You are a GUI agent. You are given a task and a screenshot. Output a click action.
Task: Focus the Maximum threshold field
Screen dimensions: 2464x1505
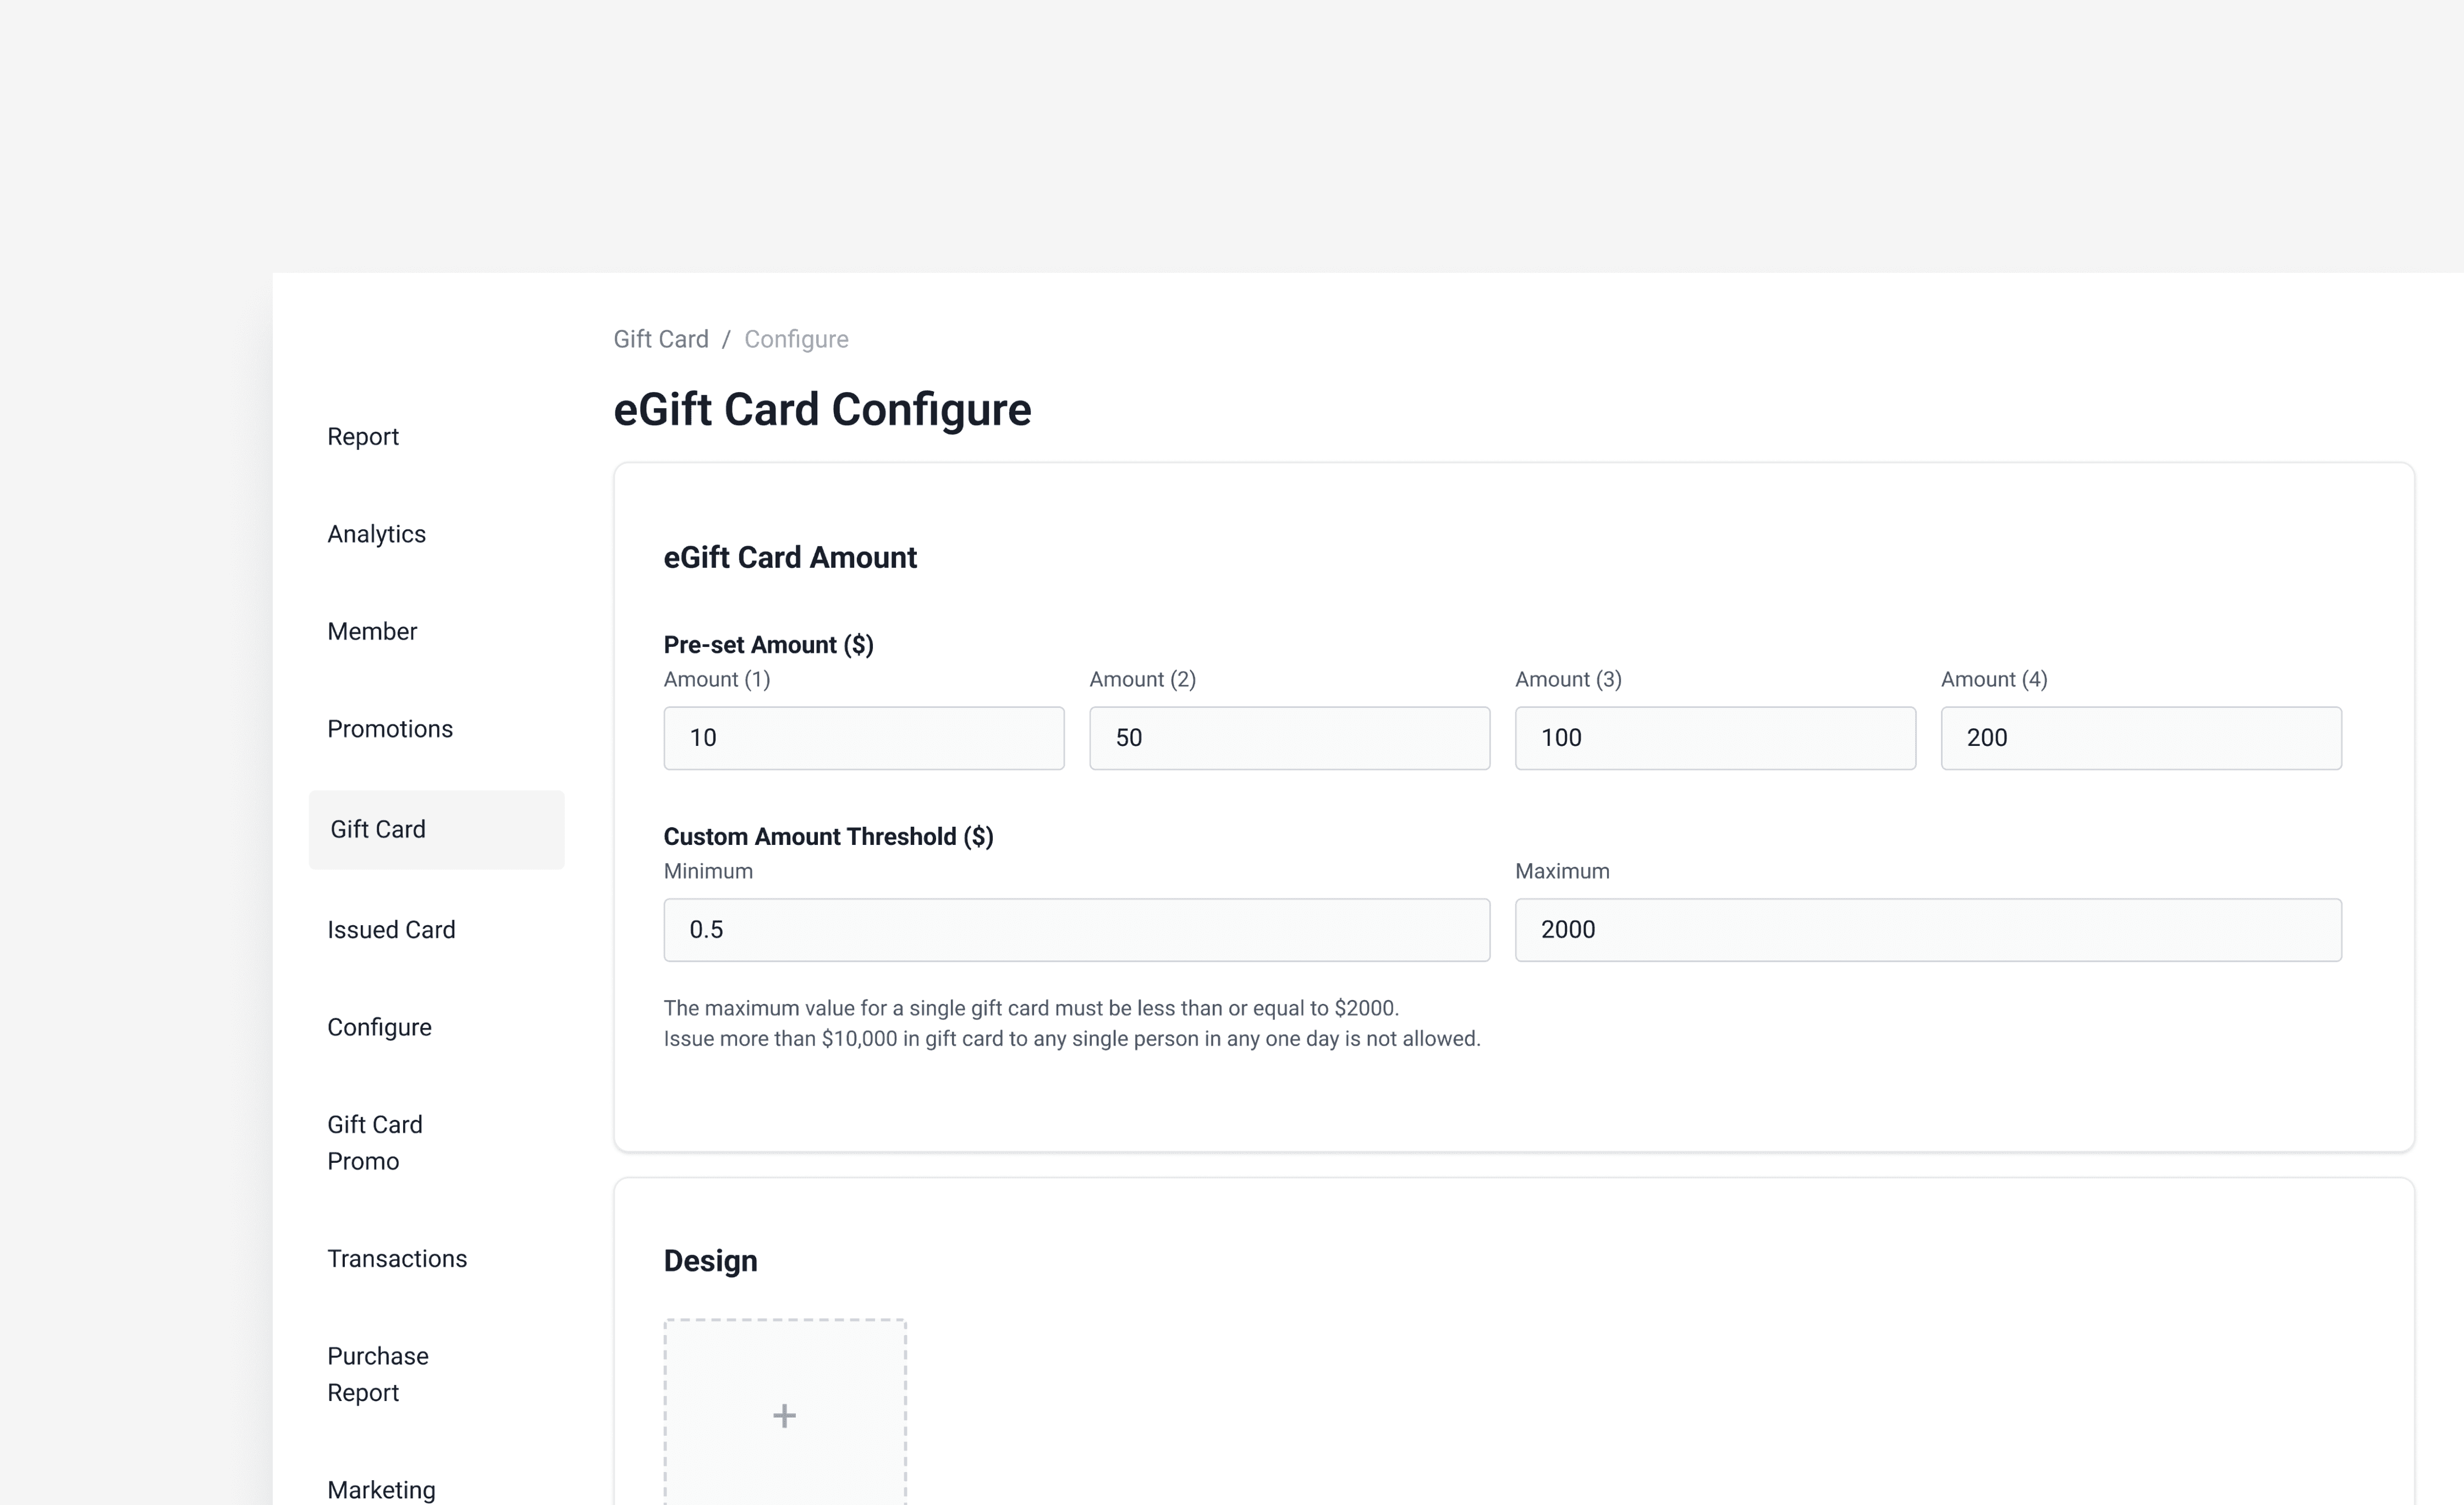[x=1928, y=930]
